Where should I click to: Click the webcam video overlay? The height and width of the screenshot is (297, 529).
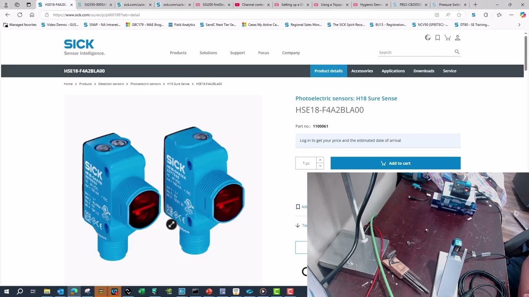click(x=418, y=235)
